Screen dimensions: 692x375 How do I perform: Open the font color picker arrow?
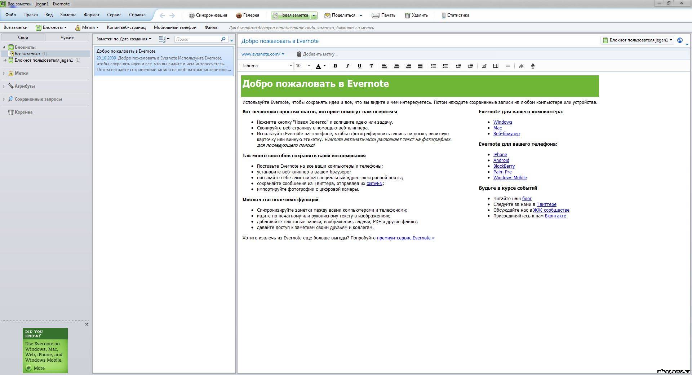tap(324, 66)
